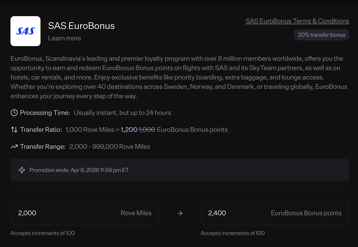
Task: Click the bold 1,200 transfer ratio value
Action: click(x=129, y=129)
